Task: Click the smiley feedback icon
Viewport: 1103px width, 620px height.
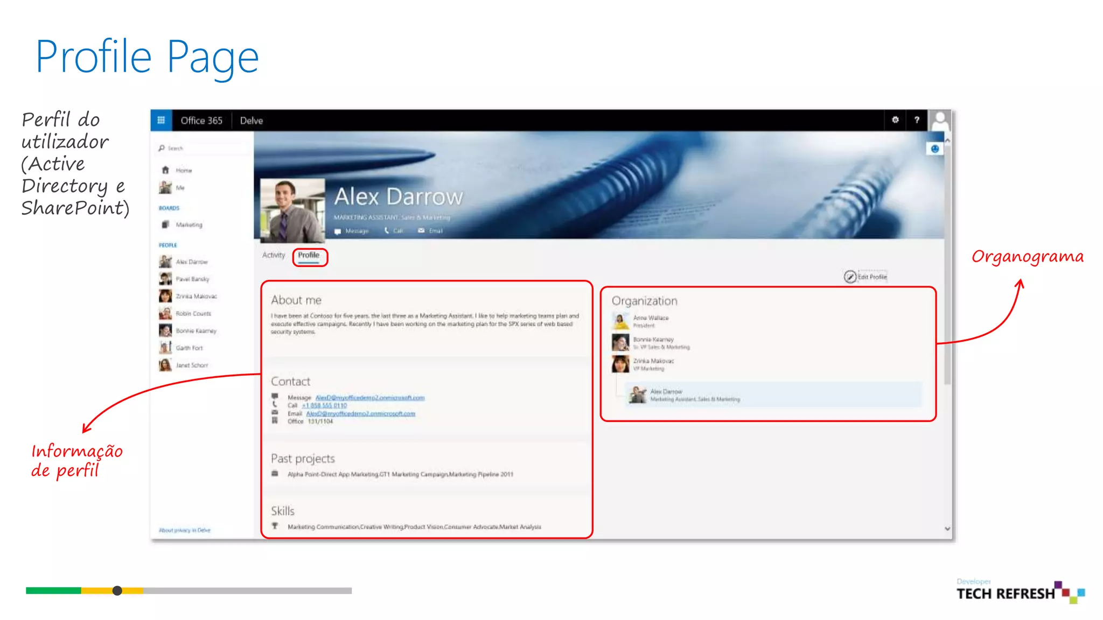Action: (935, 149)
